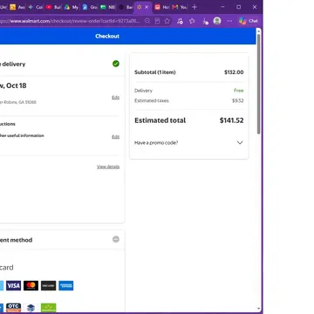The image size is (314, 314).
Task: Click the Visa card logo
Action: click(x=14, y=285)
